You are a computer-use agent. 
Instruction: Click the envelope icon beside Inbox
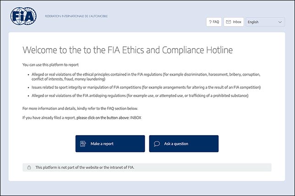click(228, 22)
